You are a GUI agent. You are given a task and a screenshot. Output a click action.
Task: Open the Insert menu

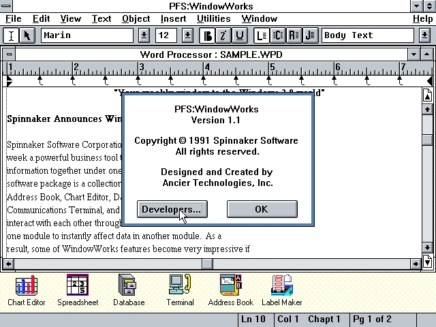click(x=173, y=18)
